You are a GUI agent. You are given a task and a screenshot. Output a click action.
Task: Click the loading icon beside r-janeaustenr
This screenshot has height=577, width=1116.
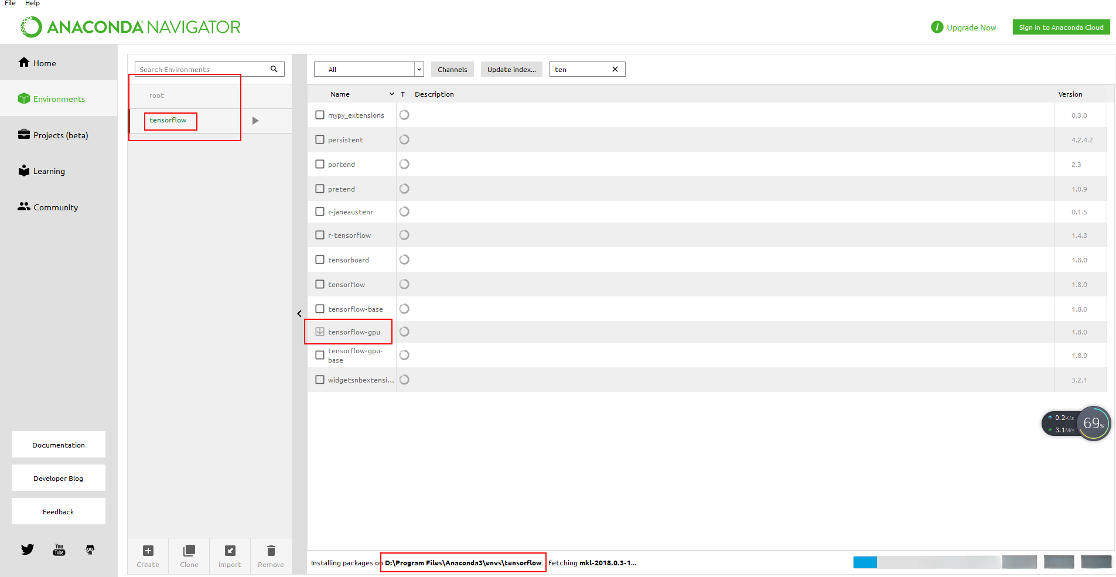pos(404,211)
